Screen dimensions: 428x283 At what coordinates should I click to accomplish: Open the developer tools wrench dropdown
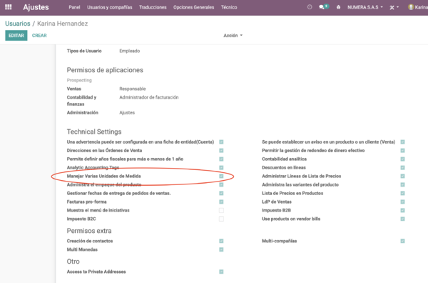tap(394, 7)
